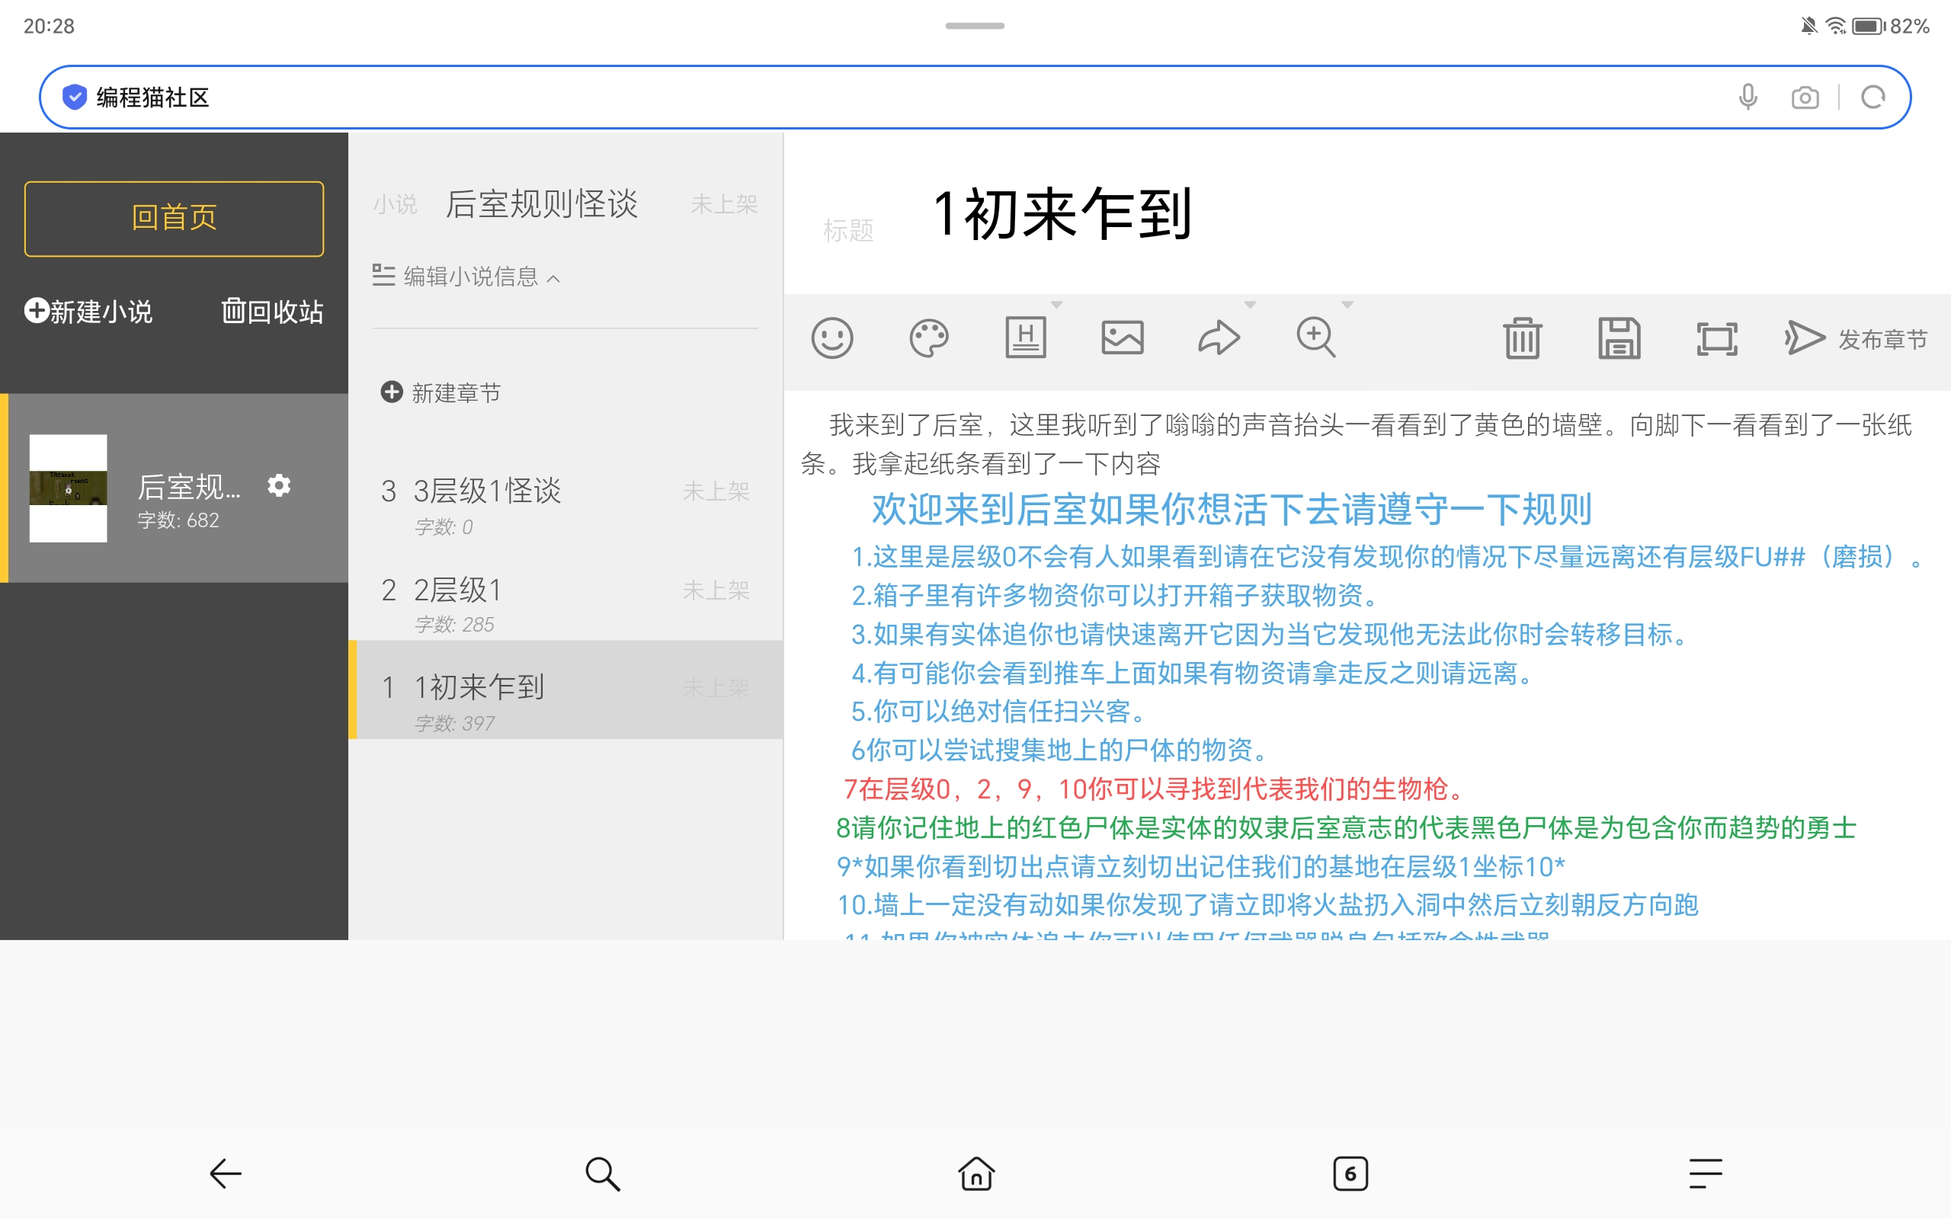Open the heading tool dropdown arrow

point(1057,305)
